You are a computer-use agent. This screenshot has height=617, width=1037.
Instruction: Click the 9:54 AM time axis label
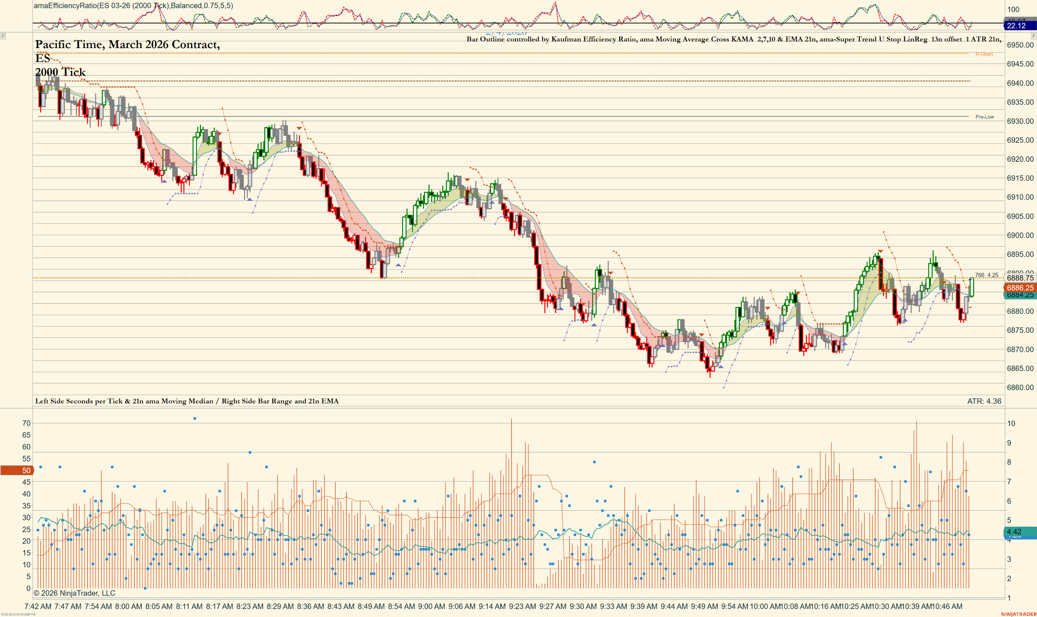point(734,606)
